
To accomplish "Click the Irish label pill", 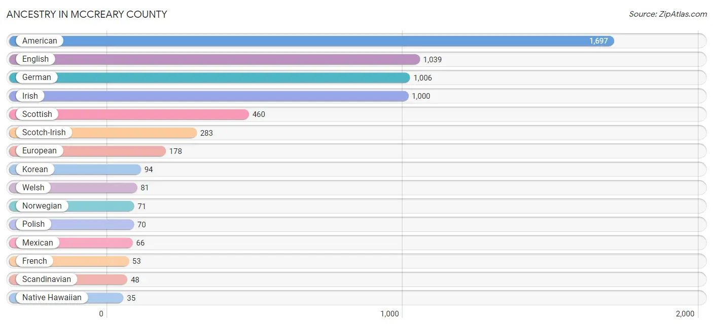I will click(x=30, y=96).
